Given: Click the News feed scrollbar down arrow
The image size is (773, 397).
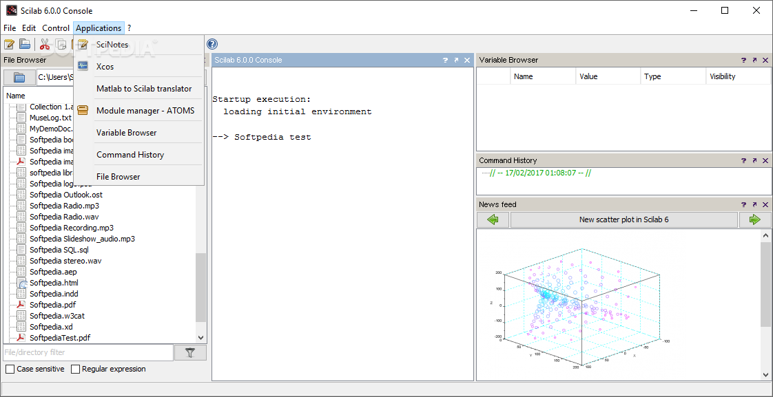Looking at the screenshot, I should (x=765, y=375).
